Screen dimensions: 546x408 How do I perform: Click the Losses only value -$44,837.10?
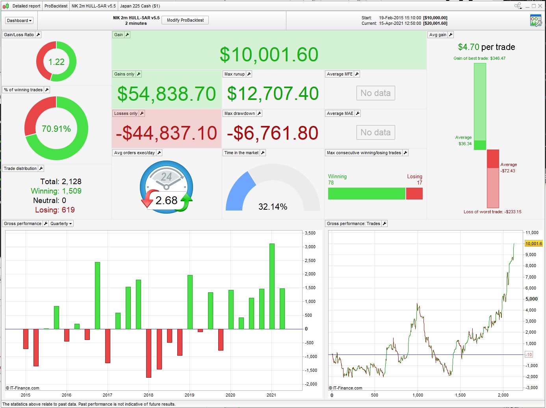pos(167,133)
